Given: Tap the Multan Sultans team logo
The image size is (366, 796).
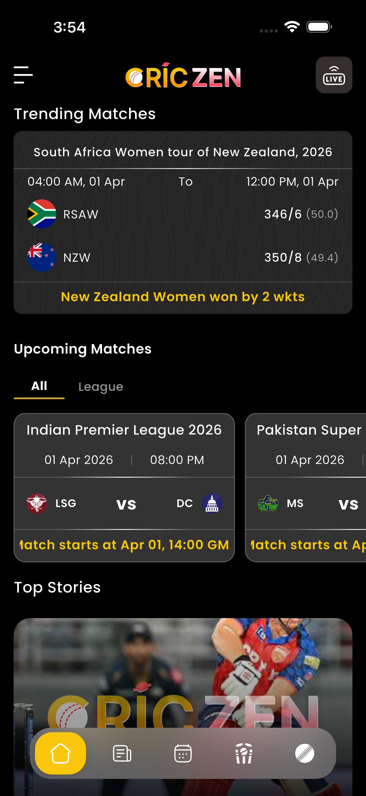Looking at the screenshot, I should pos(268,503).
